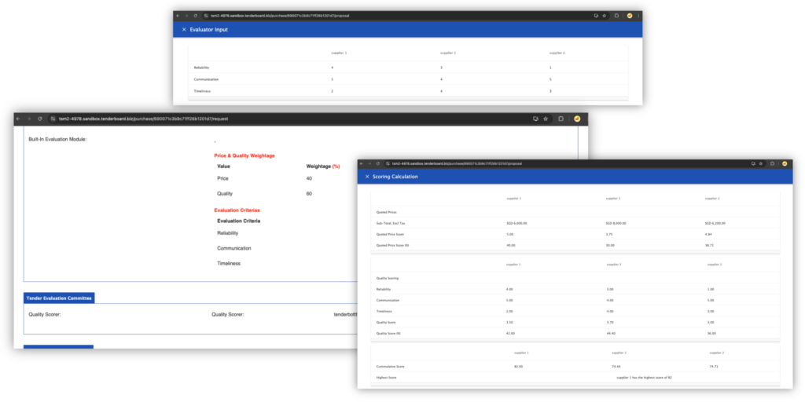Image resolution: width=805 pixels, height=402 pixels.
Task: Reload the Evaluator Input browser page
Action: (x=196, y=16)
